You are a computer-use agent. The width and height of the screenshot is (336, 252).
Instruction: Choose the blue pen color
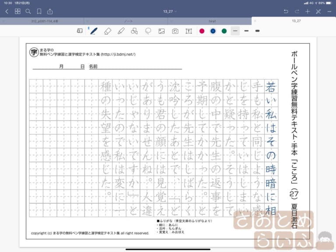pos(213,31)
